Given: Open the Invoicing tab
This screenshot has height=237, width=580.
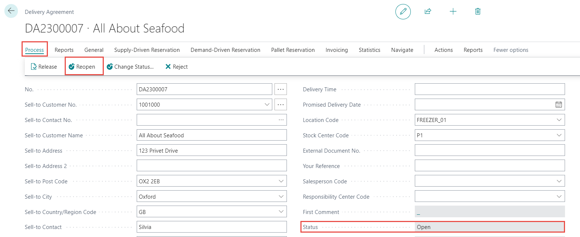Looking at the screenshot, I should [x=337, y=50].
